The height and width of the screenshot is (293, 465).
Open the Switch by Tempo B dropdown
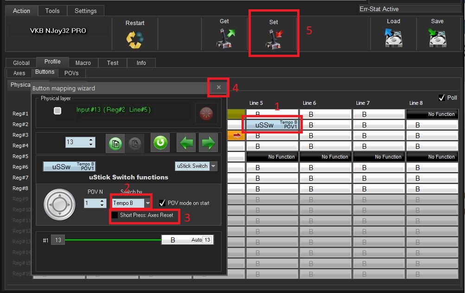pos(147,203)
